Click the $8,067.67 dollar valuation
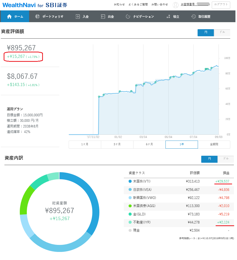This screenshot has width=237, height=260. [x=22, y=76]
